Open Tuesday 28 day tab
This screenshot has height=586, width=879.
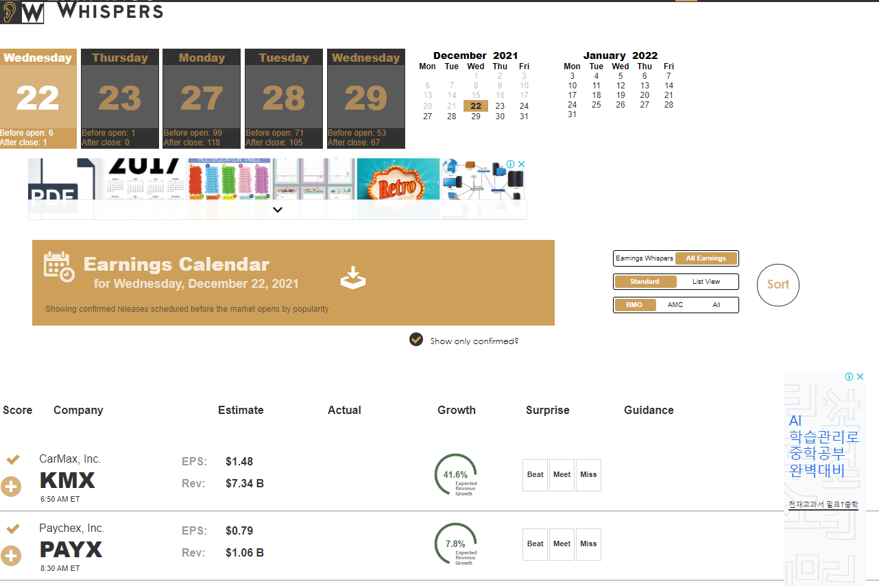coord(284,98)
